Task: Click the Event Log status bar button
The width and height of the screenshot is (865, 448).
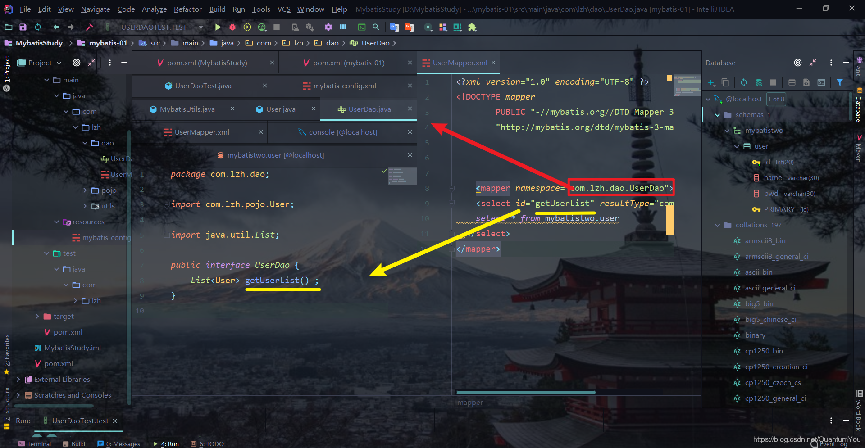Action: click(x=829, y=444)
